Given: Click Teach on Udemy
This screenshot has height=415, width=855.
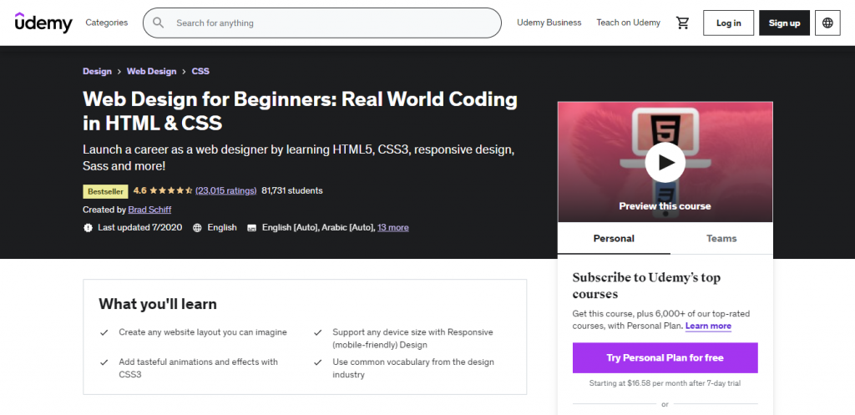Looking at the screenshot, I should point(628,23).
